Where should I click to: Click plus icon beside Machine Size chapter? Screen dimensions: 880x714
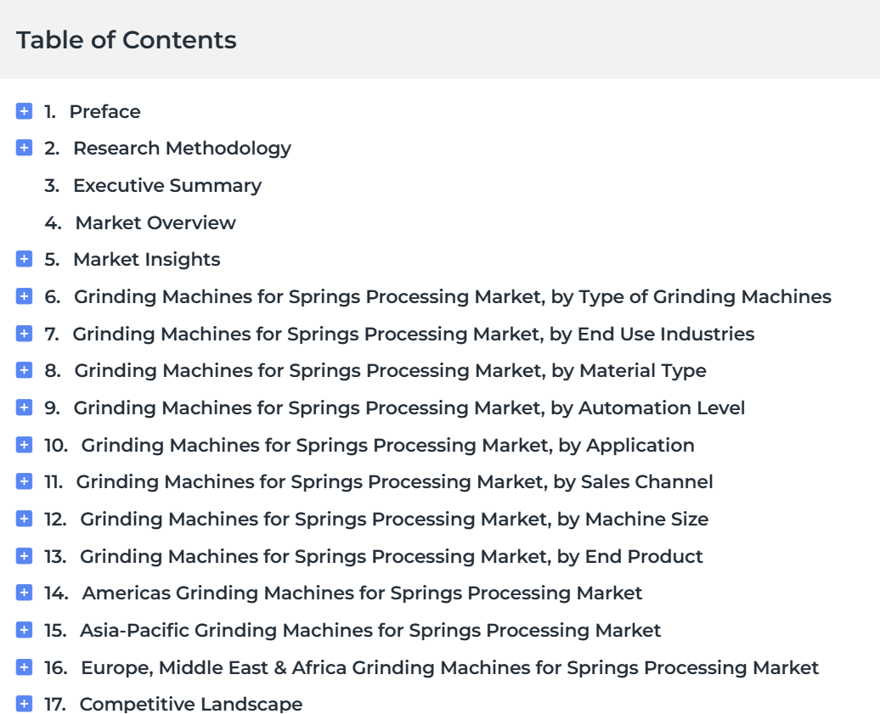24,519
